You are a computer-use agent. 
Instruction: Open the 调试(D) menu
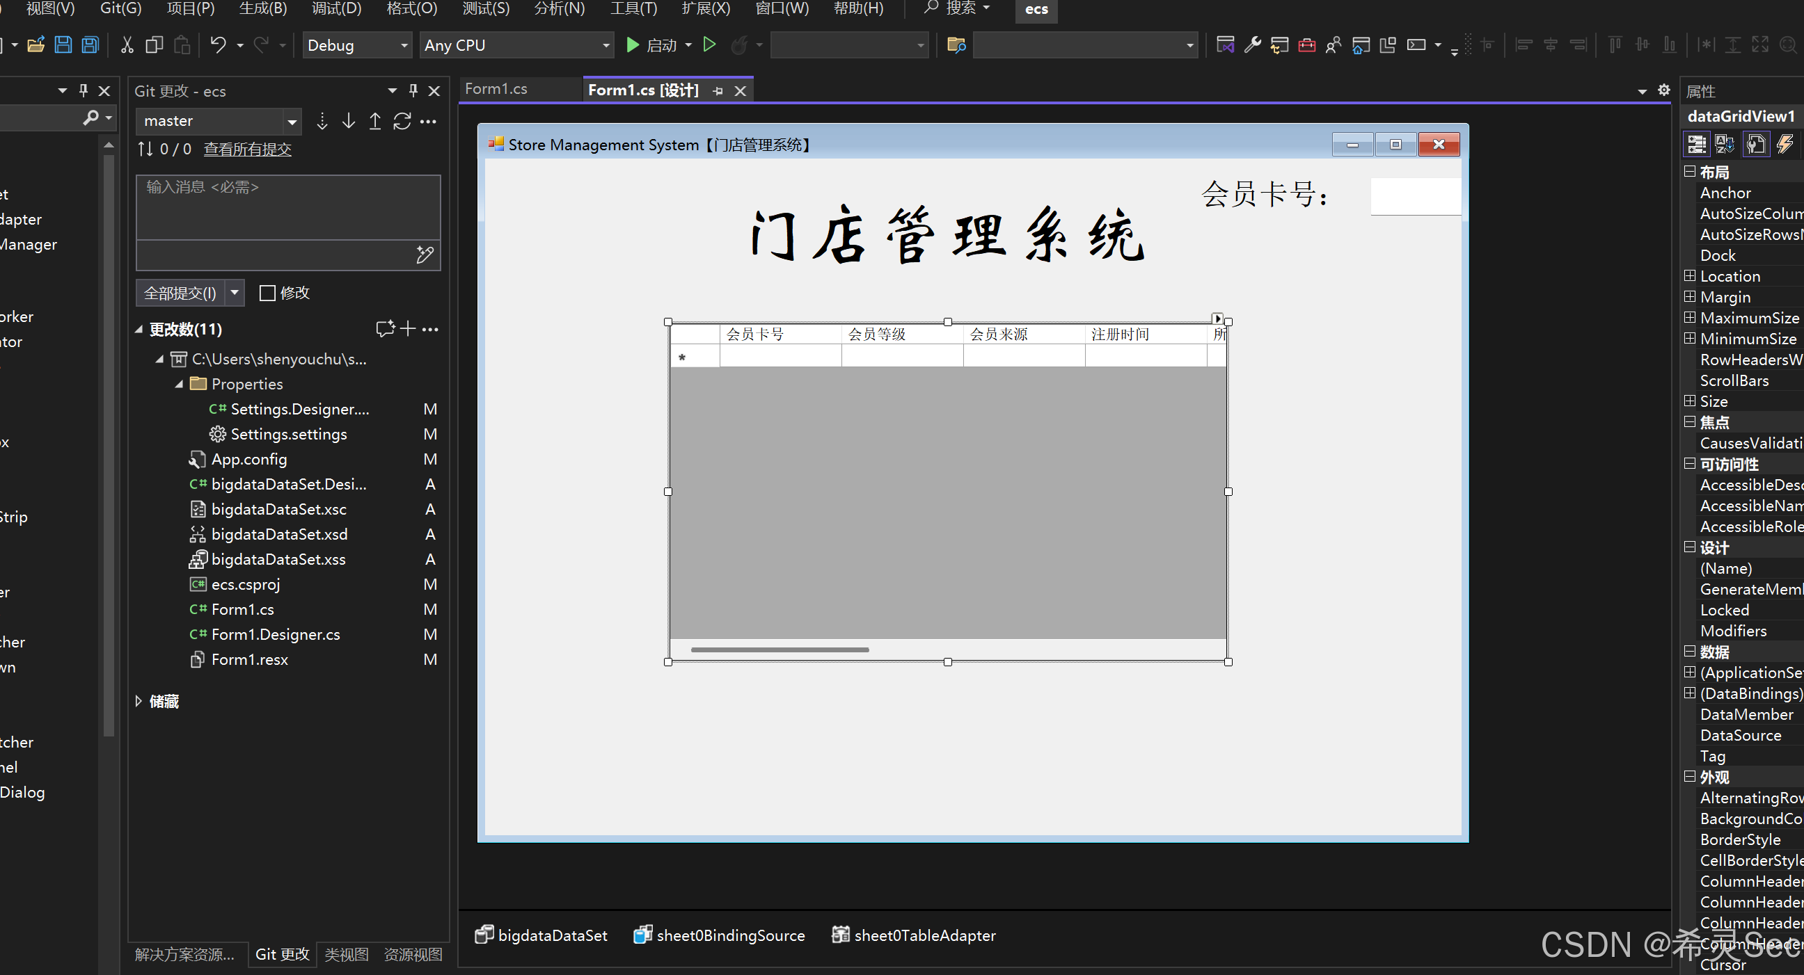[336, 8]
